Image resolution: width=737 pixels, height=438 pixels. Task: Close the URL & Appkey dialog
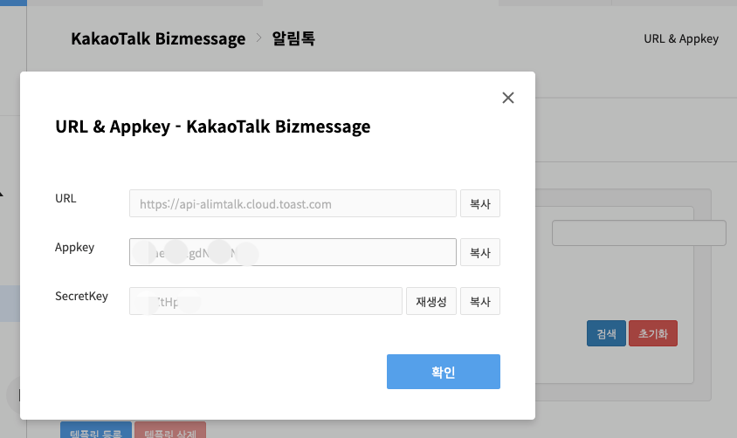pyautogui.click(x=508, y=98)
